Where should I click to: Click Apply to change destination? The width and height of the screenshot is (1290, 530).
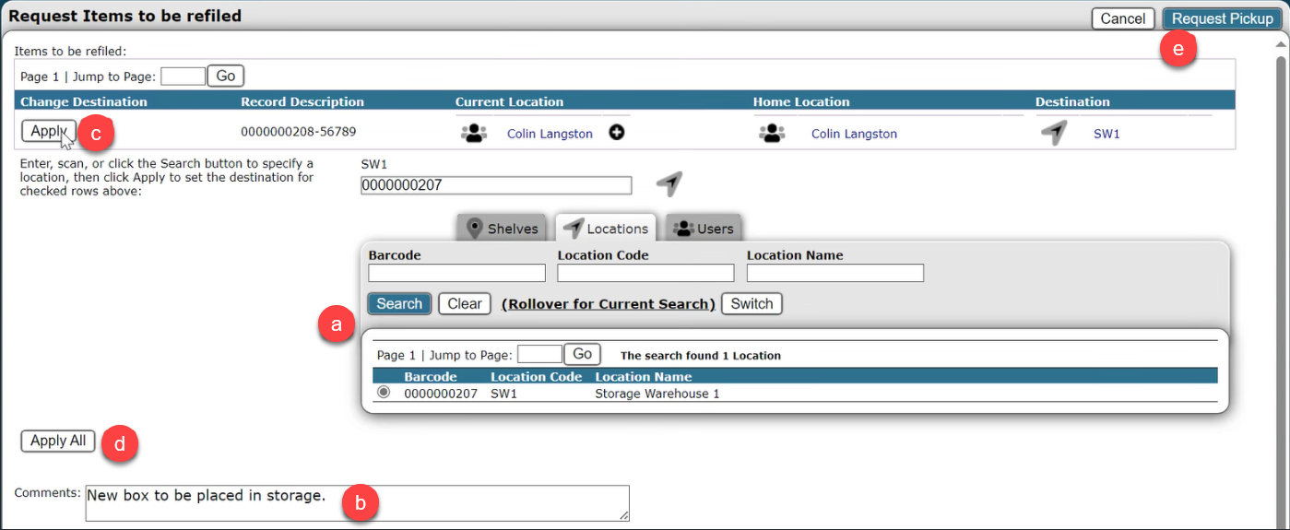point(48,131)
